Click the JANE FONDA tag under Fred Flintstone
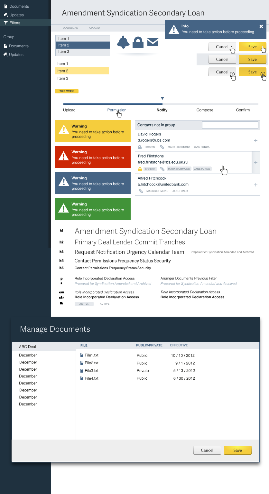This screenshot has width=269, height=494. pos(202,169)
